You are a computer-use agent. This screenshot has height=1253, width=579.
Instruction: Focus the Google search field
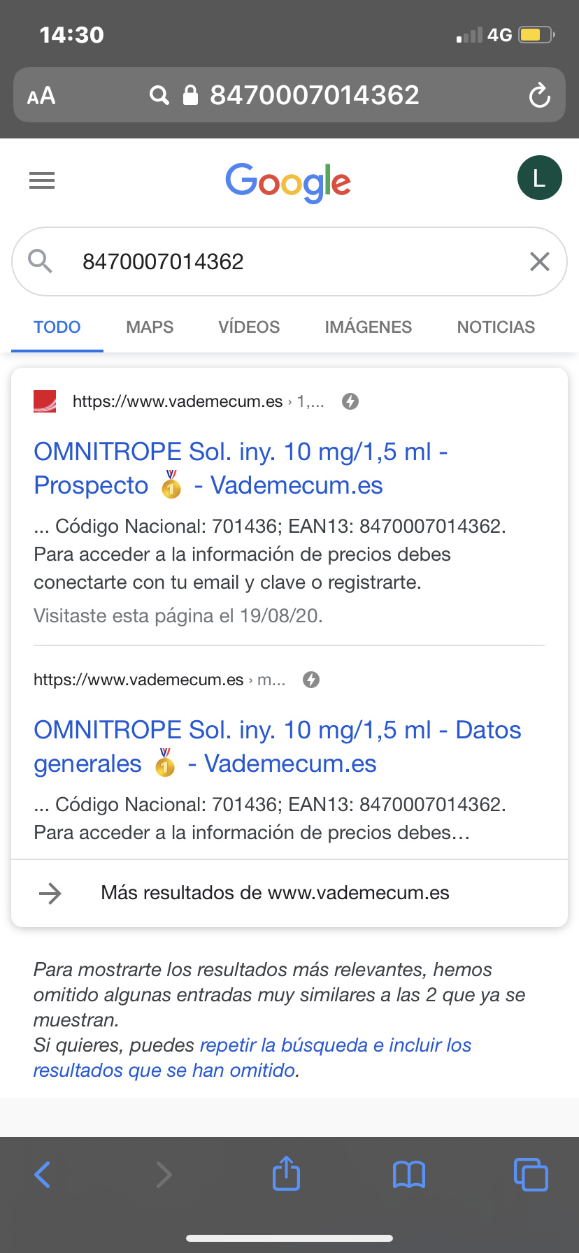289,262
